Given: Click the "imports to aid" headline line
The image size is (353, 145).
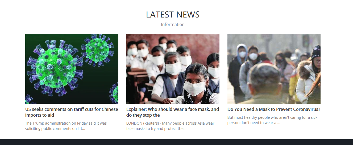Looking at the screenshot, I should (40, 115).
